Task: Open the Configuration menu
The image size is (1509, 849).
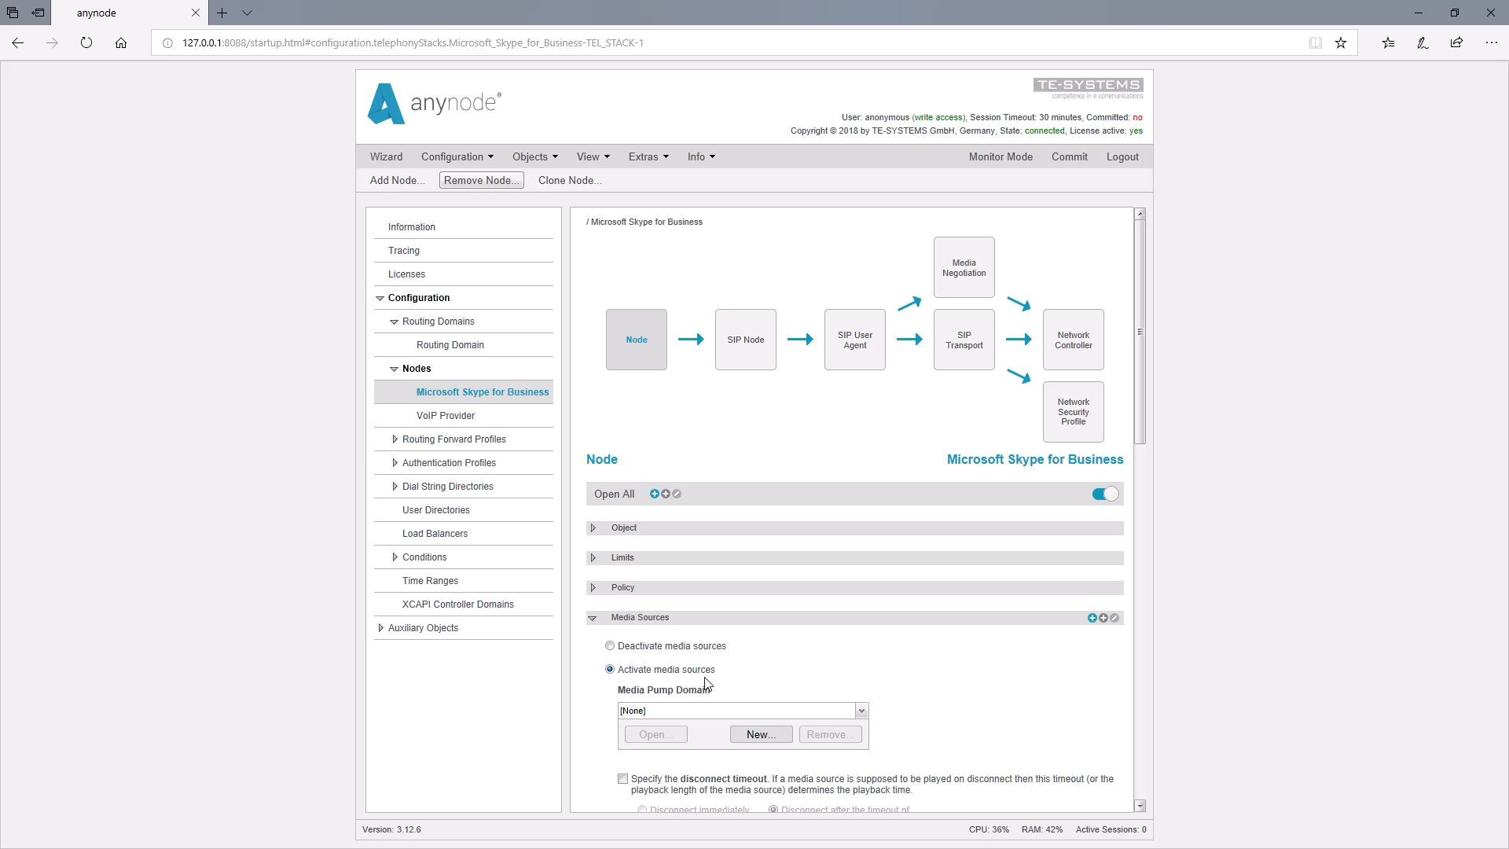Action: coord(457,156)
